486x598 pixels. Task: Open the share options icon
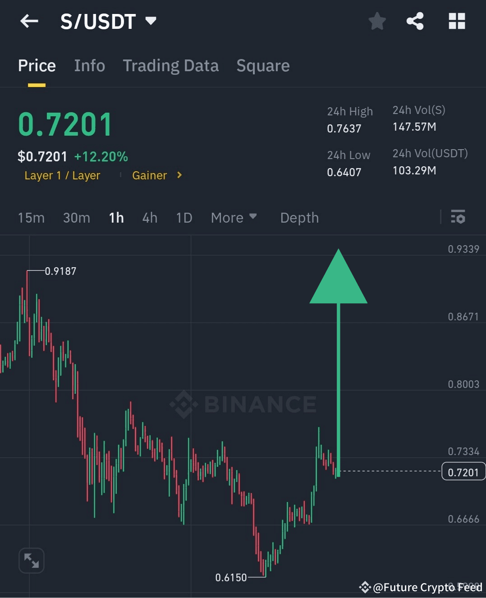[x=415, y=21]
